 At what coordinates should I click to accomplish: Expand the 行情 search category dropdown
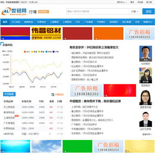[135, 12]
